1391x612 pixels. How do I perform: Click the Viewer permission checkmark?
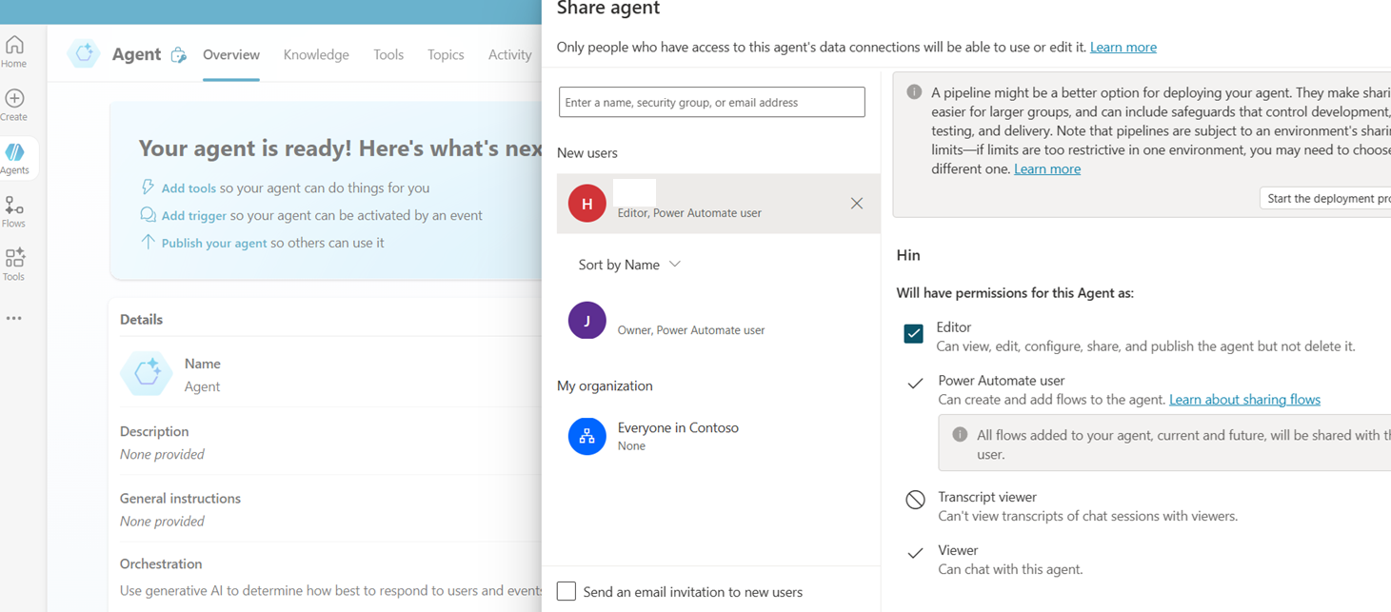915,553
